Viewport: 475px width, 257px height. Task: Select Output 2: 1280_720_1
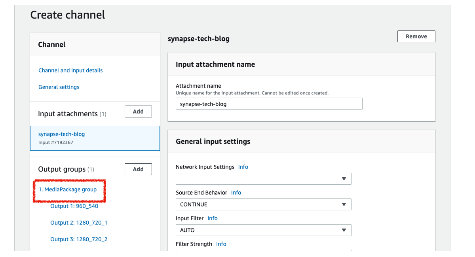pos(79,223)
